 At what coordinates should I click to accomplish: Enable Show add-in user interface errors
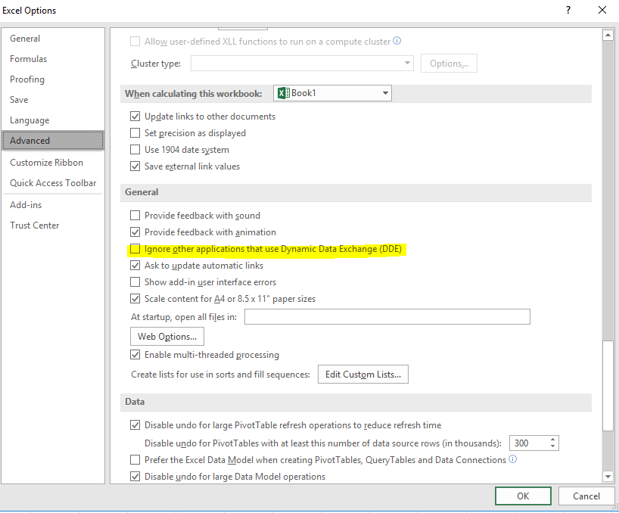click(x=135, y=282)
